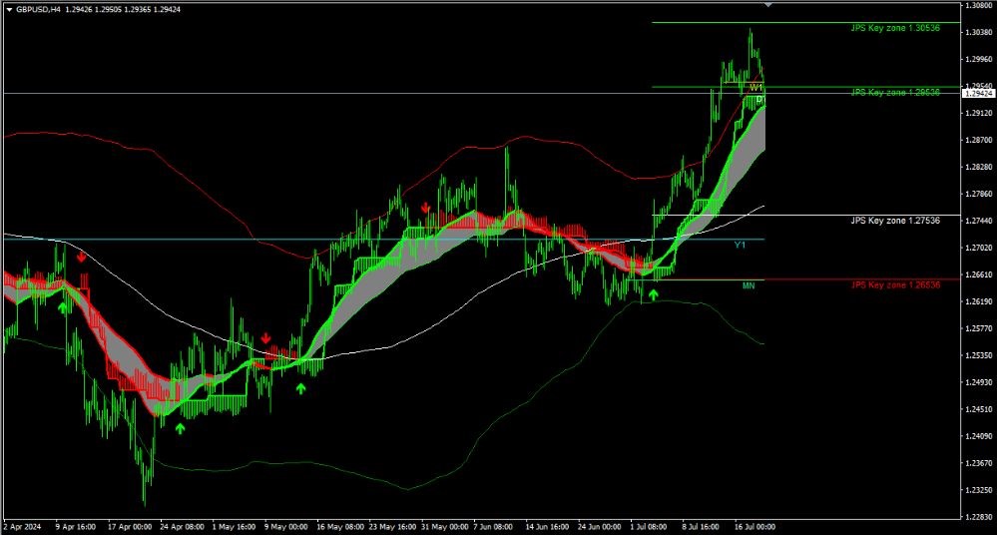Select the JPS Key zone 1.27536 label

[x=895, y=221]
